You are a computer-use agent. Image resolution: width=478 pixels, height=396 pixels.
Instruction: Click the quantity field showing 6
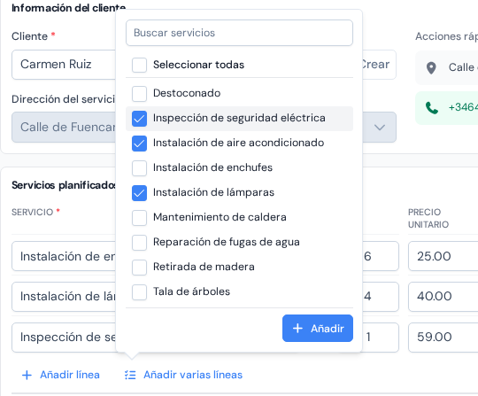click(381, 256)
